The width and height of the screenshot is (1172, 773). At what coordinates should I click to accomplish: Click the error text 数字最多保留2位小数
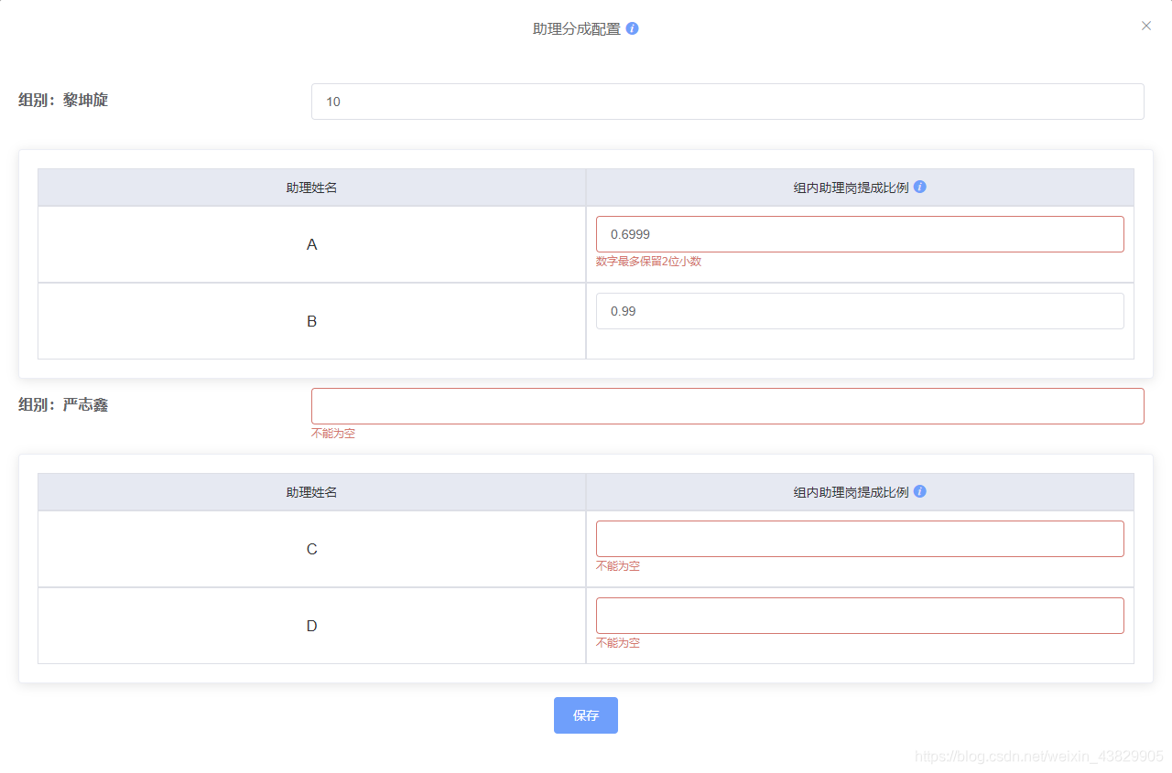[x=650, y=261]
